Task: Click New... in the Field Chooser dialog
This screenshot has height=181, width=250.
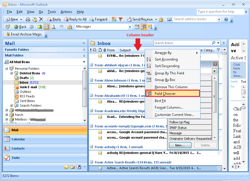Action: click(x=180, y=145)
